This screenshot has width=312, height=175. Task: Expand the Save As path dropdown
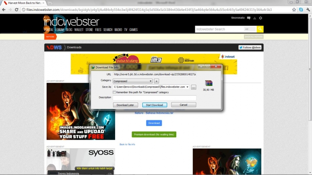click(188, 87)
